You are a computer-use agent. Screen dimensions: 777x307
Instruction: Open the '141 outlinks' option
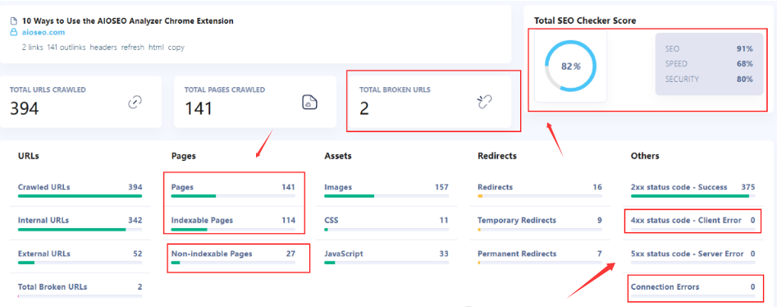coord(66,48)
